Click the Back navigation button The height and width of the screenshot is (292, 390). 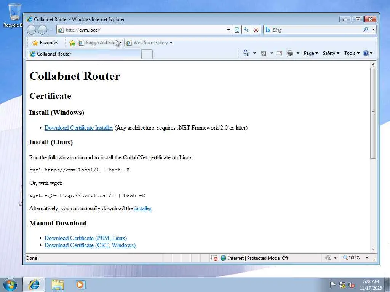coord(31,30)
